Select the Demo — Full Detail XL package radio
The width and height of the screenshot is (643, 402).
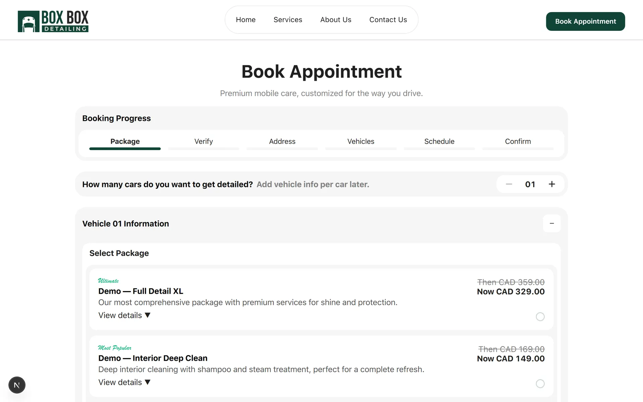[x=540, y=317]
